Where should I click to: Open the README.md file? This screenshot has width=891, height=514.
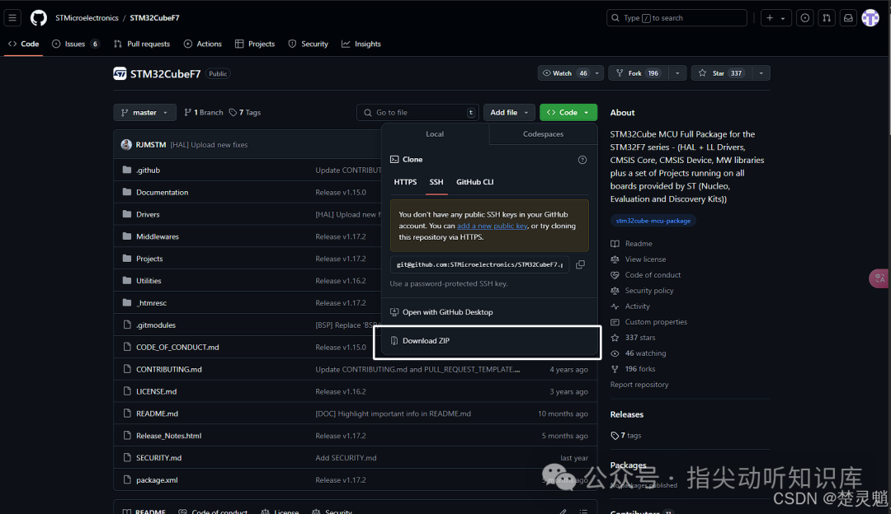pos(157,414)
